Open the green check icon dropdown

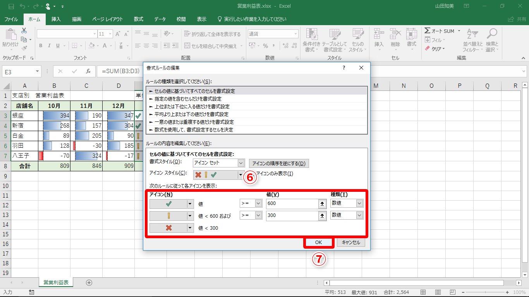[190, 204]
